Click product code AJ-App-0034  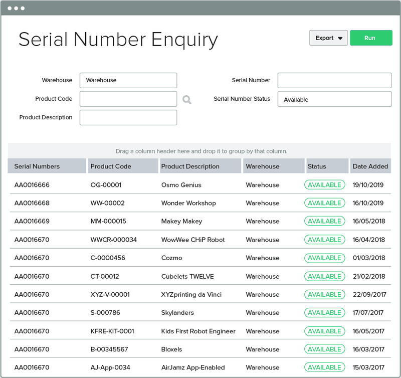[x=110, y=367]
